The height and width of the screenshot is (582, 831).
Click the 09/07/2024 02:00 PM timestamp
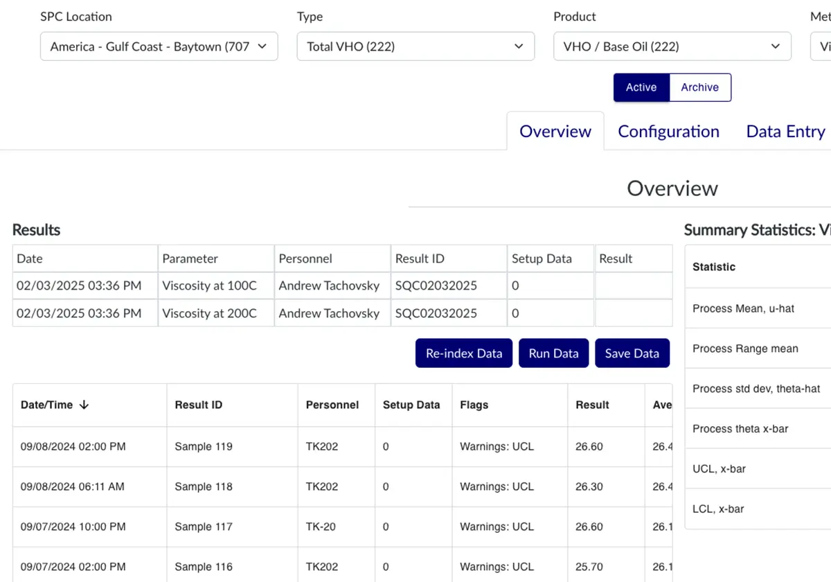click(x=73, y=567)
